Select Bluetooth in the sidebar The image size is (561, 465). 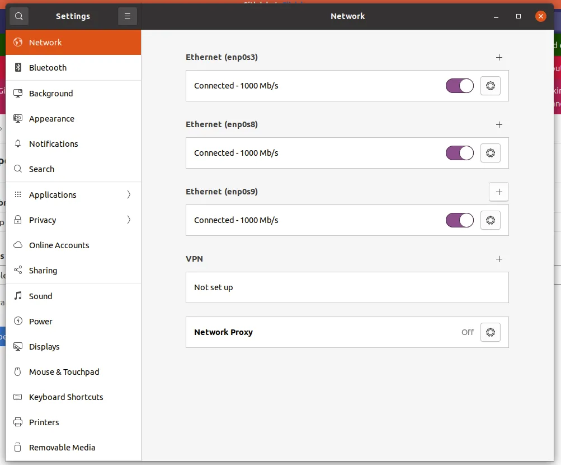pyautogui.click(x=48, y=68)
